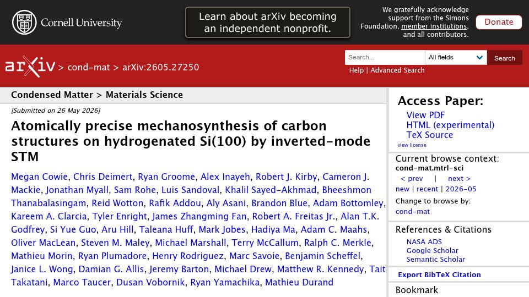Open NASA ADS reference link

pos(424,242)
